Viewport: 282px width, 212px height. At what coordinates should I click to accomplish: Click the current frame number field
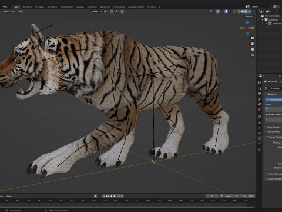[211, 196]
